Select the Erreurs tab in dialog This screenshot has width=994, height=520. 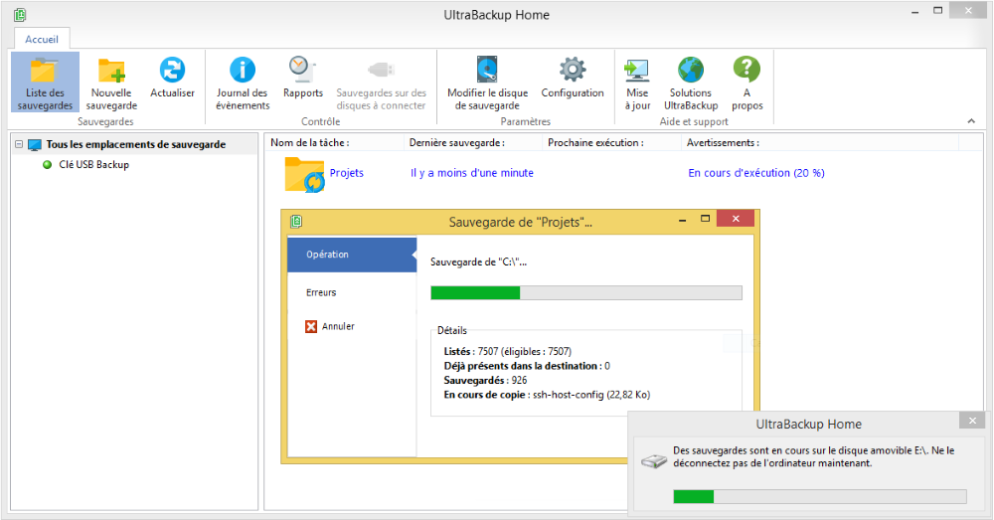tap(321, 292)
